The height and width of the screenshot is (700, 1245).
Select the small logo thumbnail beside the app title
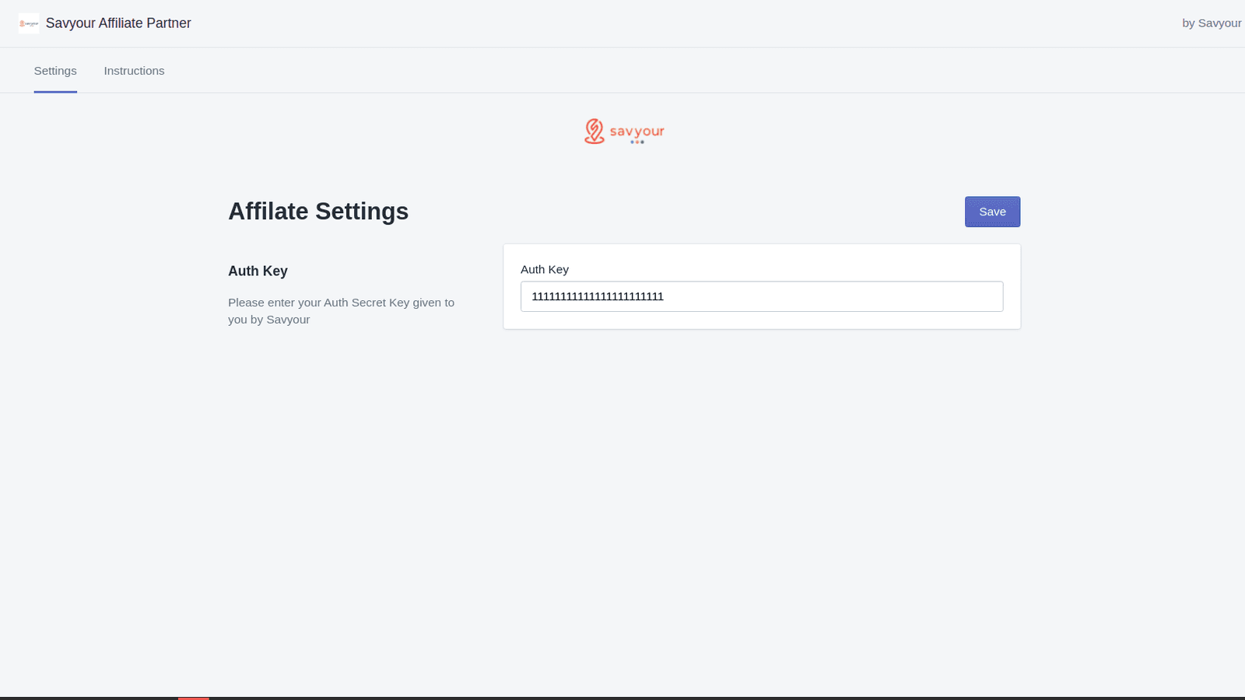(29, 23)
